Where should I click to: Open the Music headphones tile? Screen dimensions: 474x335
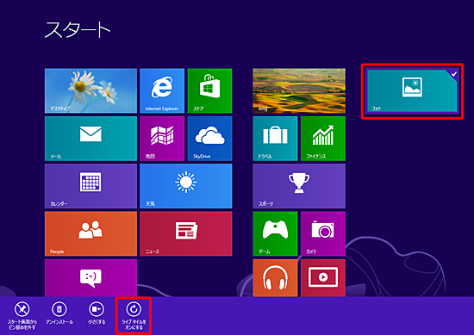[x=275, y=277]
